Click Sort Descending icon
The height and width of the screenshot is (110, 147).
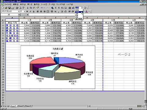[x=66, y=8]
